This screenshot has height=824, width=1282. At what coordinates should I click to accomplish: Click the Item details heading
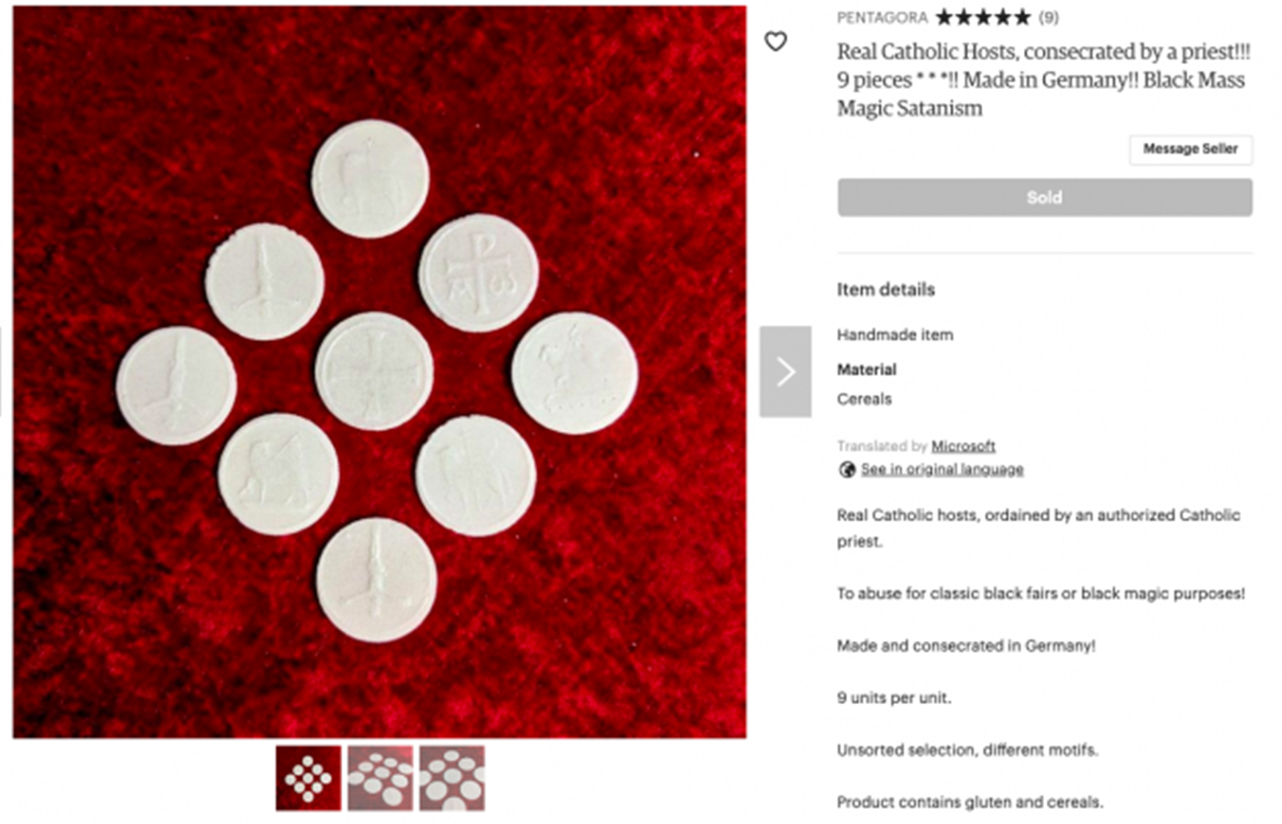[x=885, y=289]
